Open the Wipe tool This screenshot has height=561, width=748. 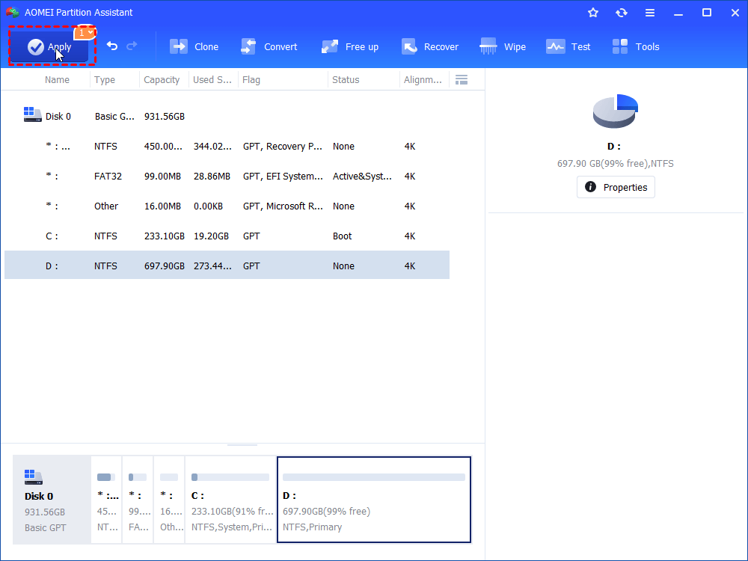pyautogui.click(x=503, y=46)
